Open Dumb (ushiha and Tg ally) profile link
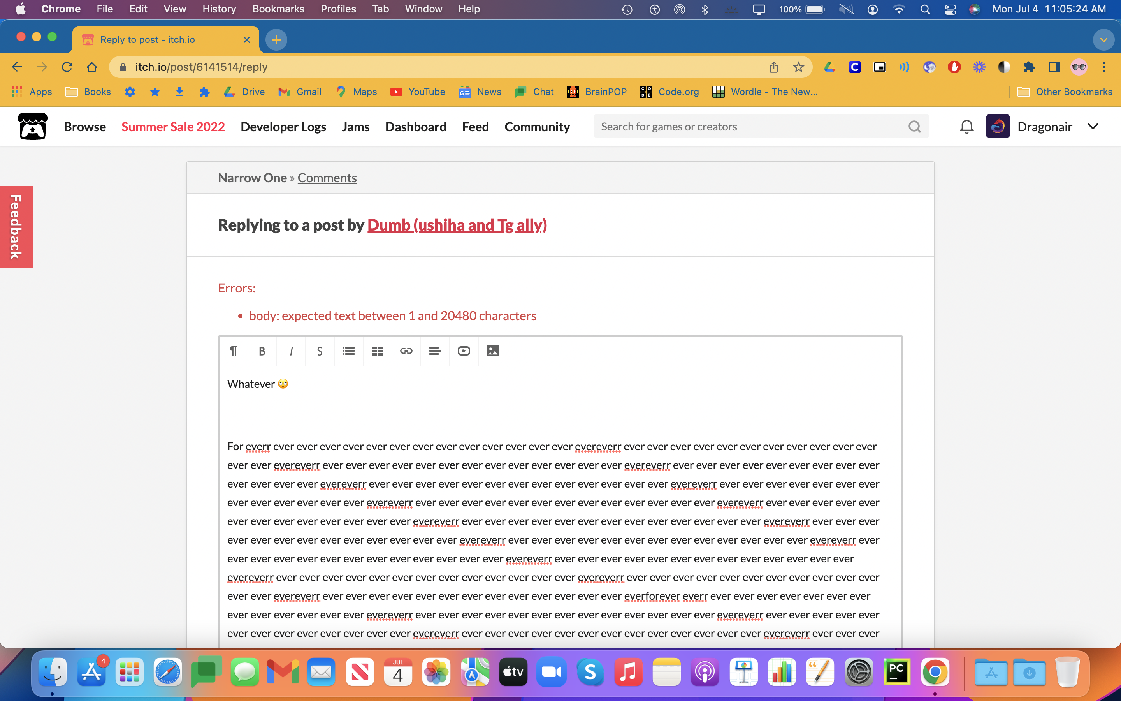This screenshot has width=1121, height=701. pos(457,225)
